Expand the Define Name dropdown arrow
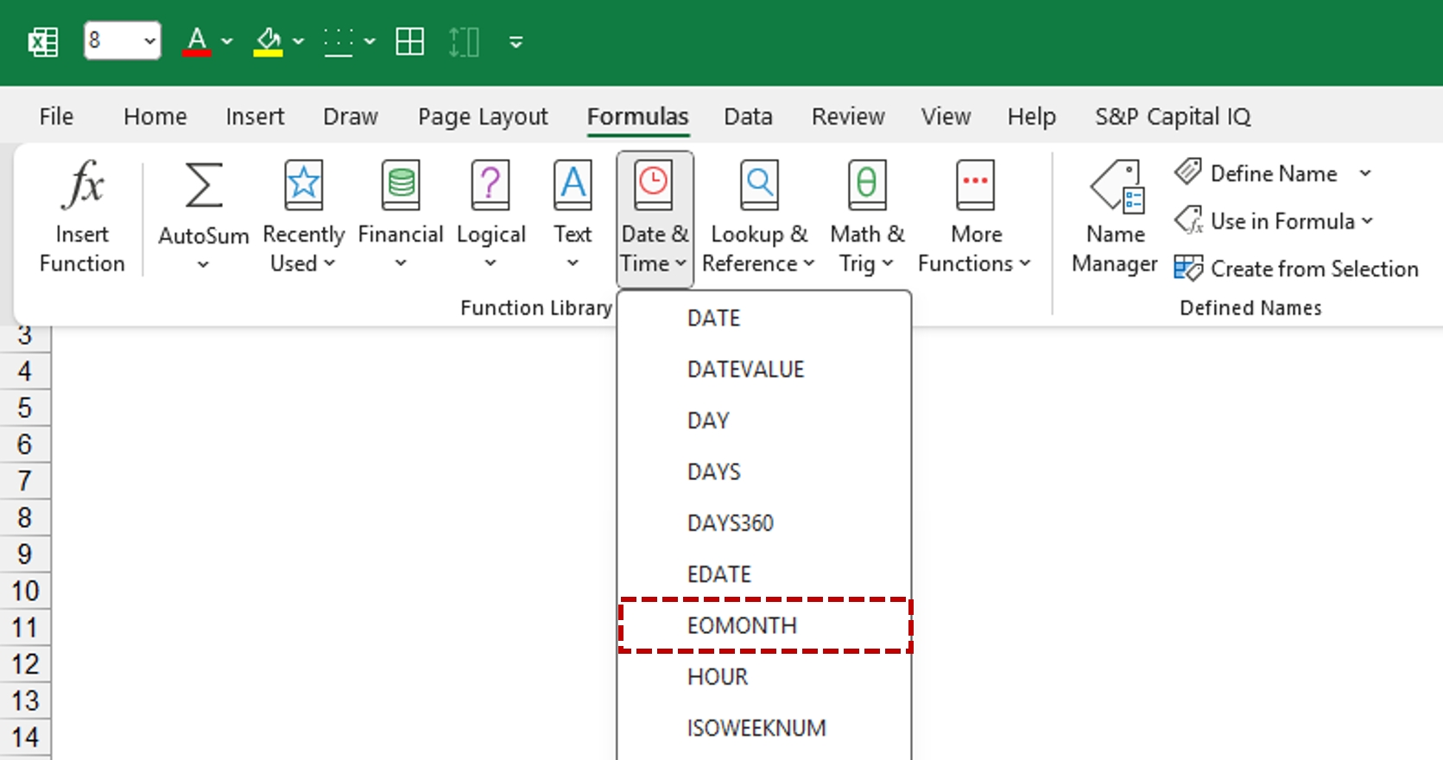Screen dimensions: 1443x760 tap(1365, 174)
